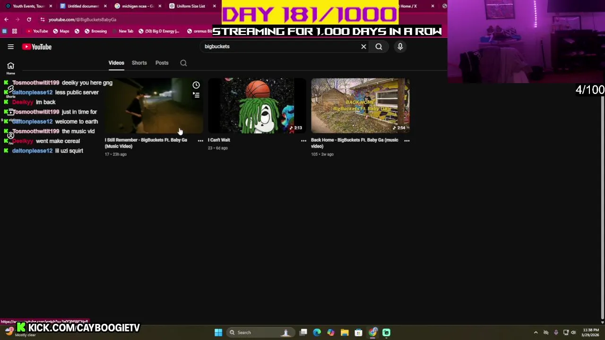Open more options for Back Home video
The width and height of the screenshot is (605, 340).
point(406,141)
